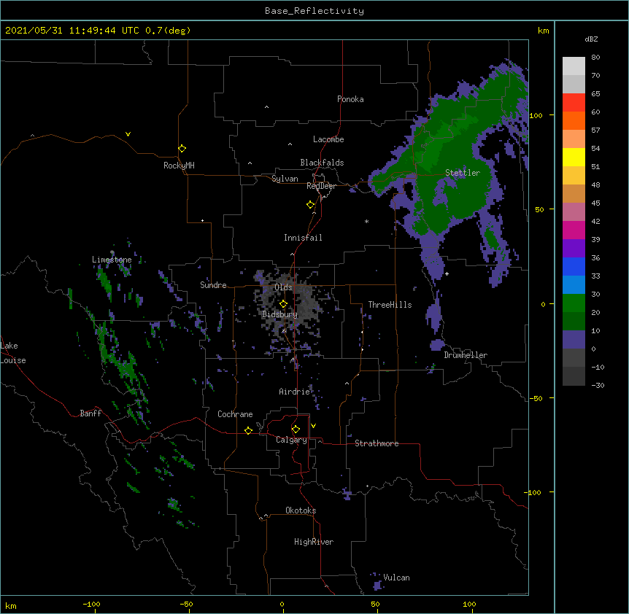Click the -50 tick on right axis

pos(536,398)
